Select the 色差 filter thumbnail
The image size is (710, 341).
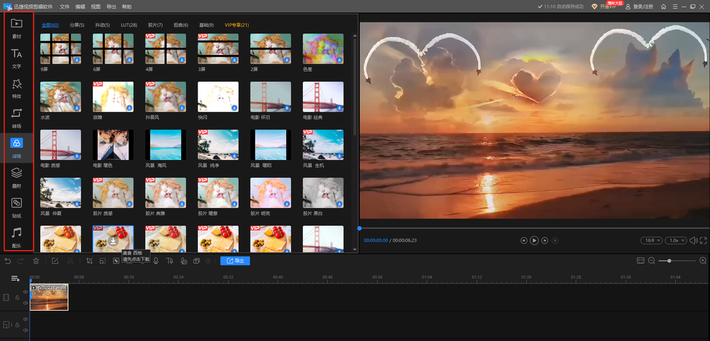323,48
